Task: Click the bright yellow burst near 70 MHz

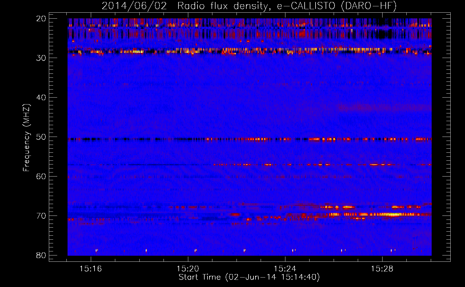Action: [x=379, y=214]
